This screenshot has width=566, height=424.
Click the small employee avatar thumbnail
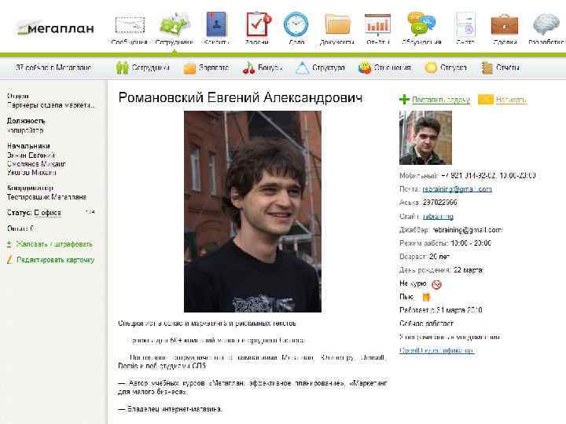(x=425, y=137)
